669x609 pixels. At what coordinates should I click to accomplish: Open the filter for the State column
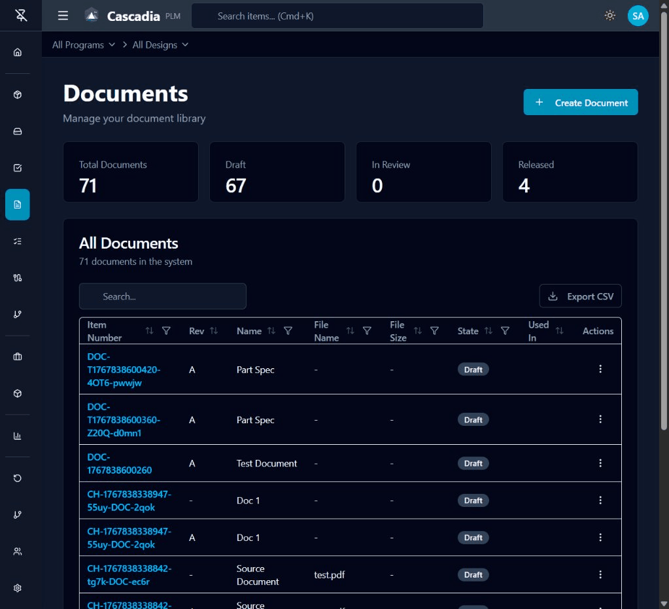coord(505,331)
